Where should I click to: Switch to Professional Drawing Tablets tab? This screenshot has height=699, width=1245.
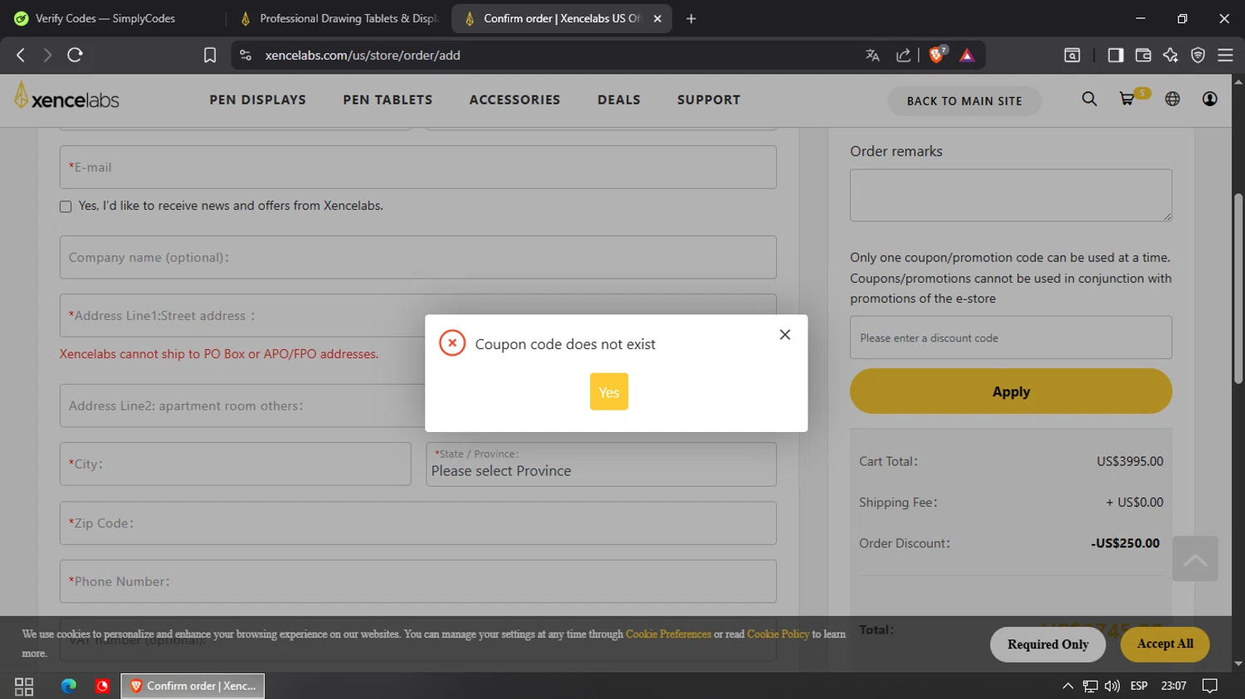(339, 18)
